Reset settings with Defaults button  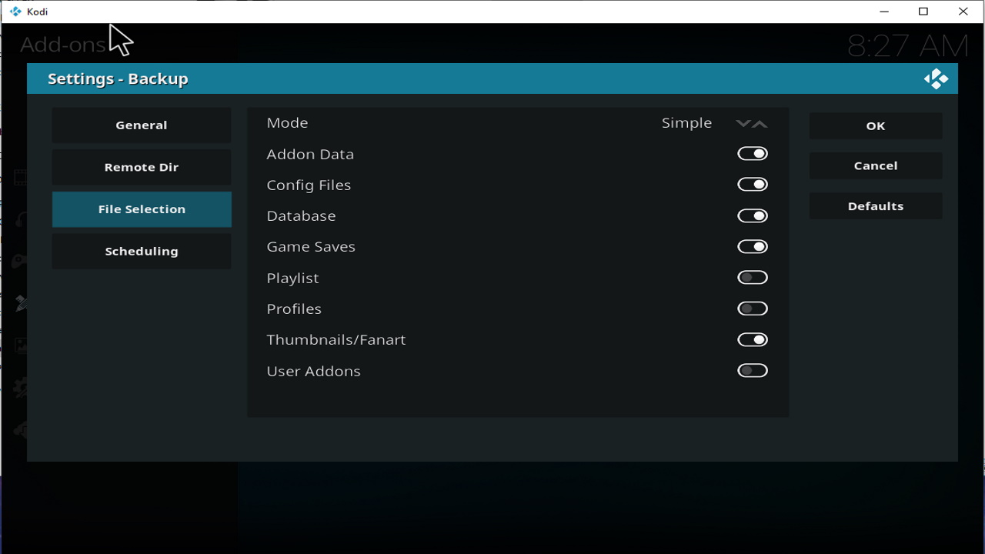(875, 206)
